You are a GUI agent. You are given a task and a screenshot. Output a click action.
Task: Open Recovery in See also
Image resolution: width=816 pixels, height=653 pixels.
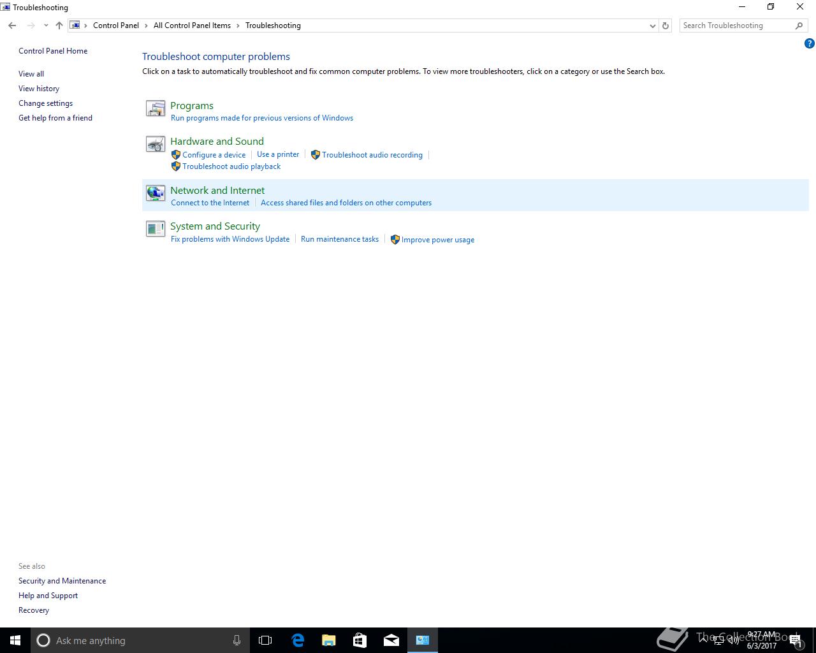pos(34,610)
